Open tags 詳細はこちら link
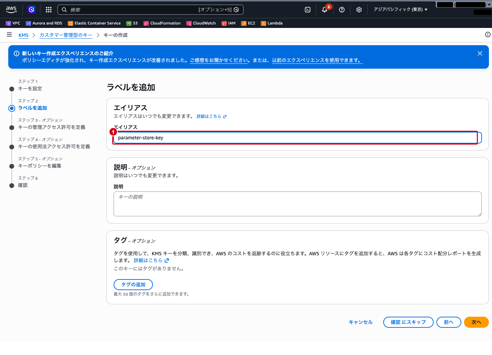 (x=152, y=260)
